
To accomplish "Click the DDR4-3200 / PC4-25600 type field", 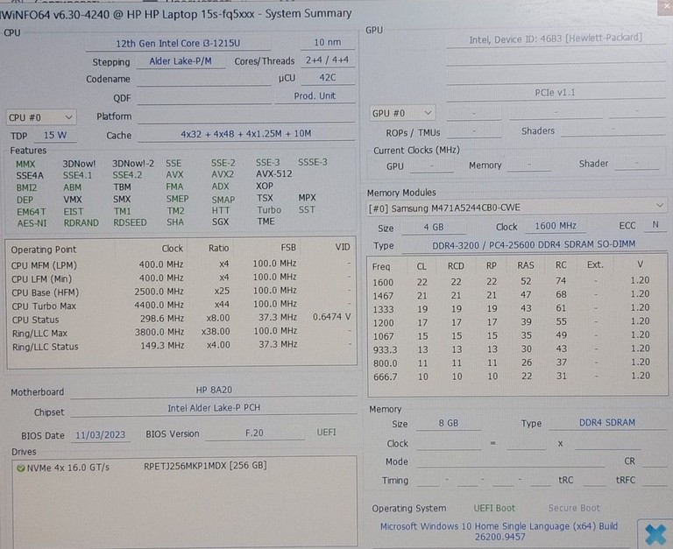I will tap(534, 244).
